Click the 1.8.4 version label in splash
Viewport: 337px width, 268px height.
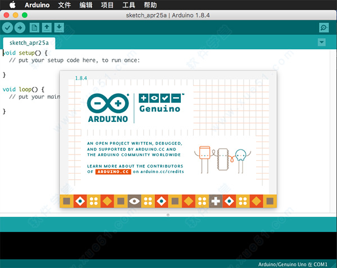point(81,78)
